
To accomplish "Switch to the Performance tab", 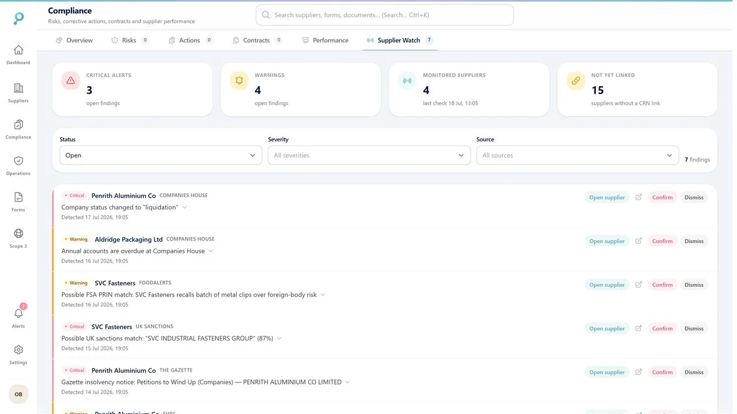I will click(325, 40).
